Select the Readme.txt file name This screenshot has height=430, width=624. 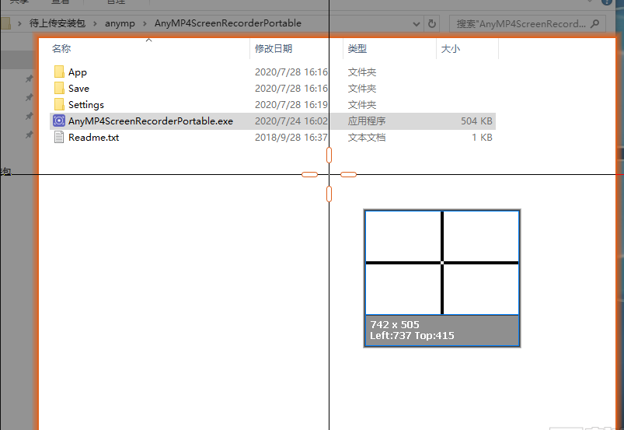(93, 138)
